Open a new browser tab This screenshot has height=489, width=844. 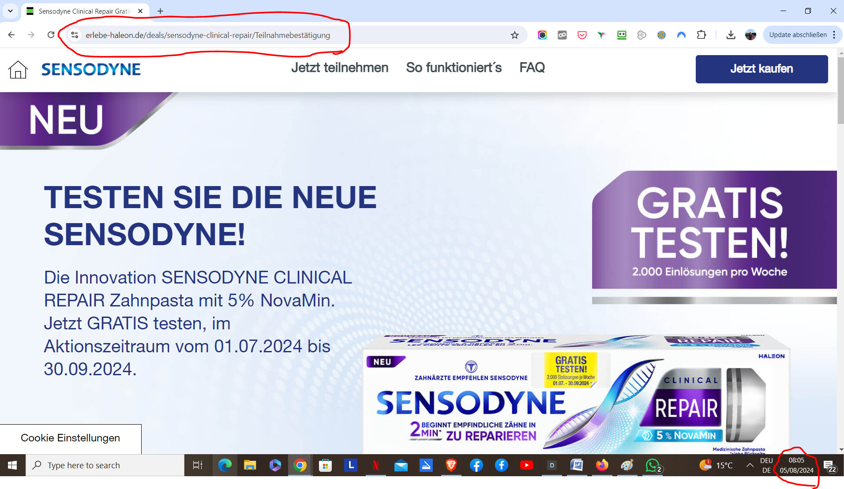[160, 11]
